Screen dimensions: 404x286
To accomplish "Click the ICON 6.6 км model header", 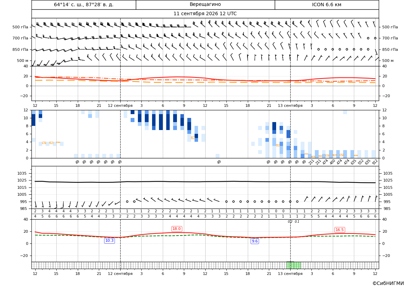I will pos(327,4).
